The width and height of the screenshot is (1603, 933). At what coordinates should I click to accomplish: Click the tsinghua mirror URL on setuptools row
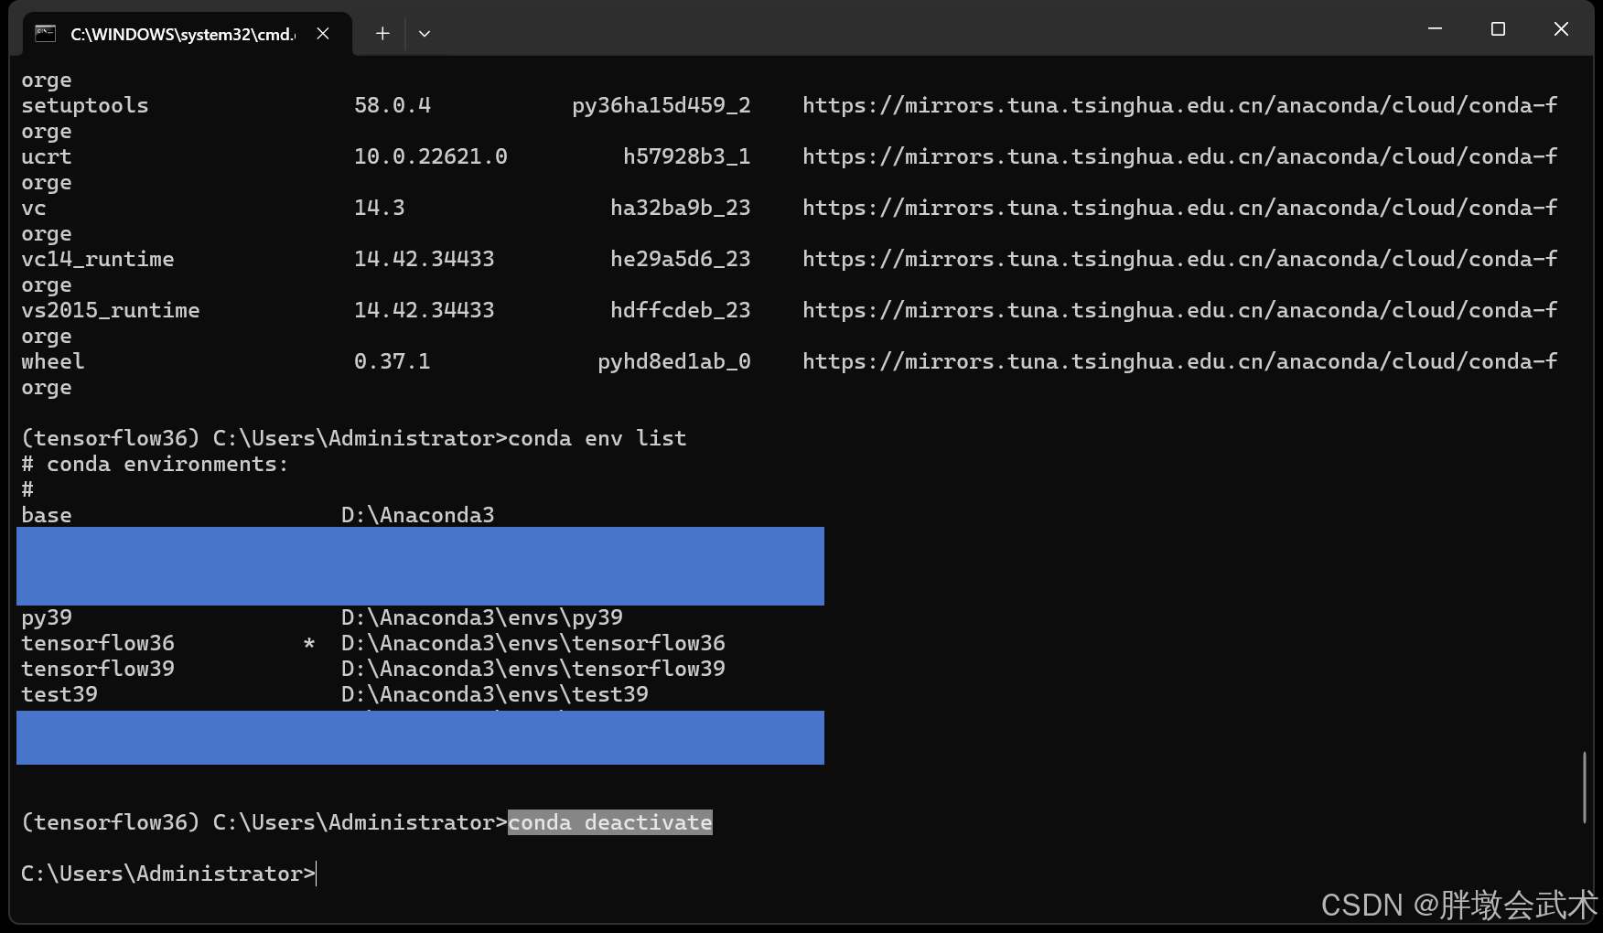1180,105
